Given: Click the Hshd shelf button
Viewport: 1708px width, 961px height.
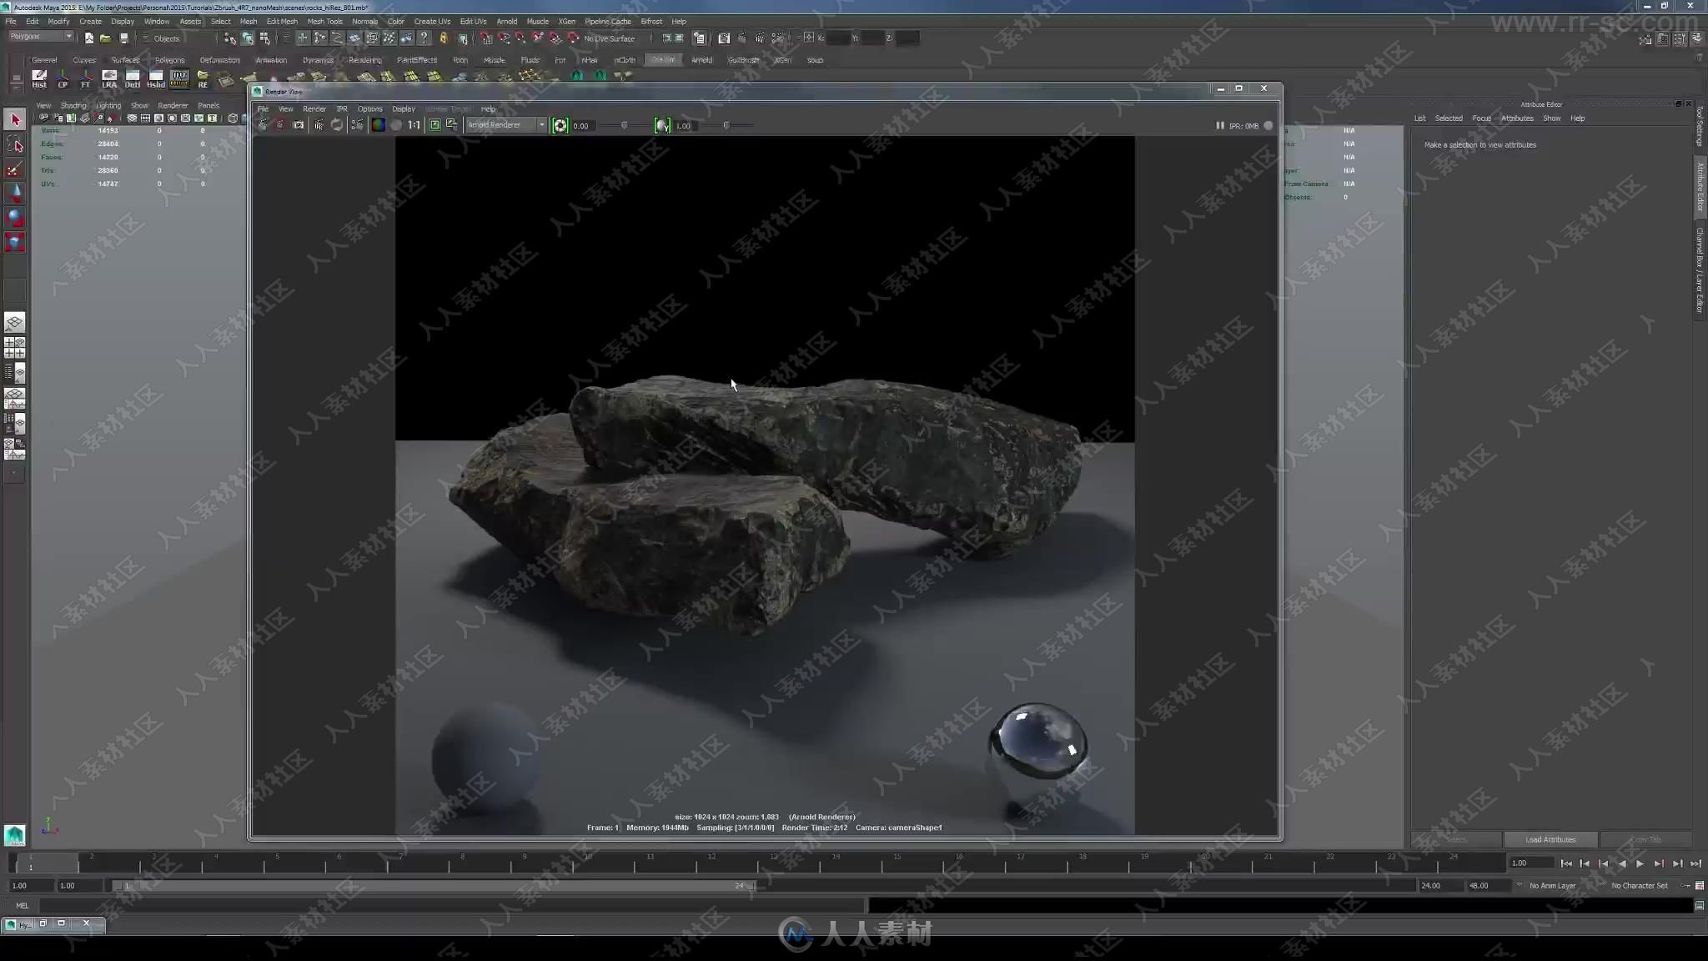Looking at the screenshot, I should pos(156,79).
